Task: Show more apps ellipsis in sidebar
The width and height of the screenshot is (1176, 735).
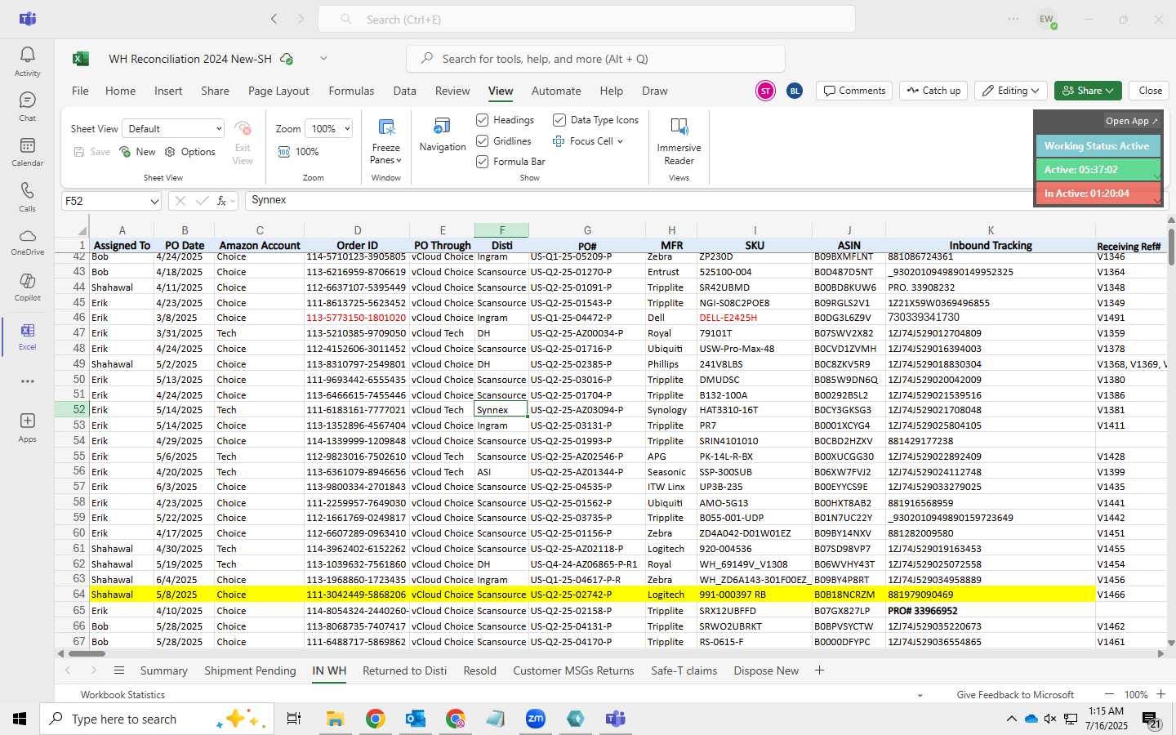Action: pyautogui.click(x=27, y=381)
